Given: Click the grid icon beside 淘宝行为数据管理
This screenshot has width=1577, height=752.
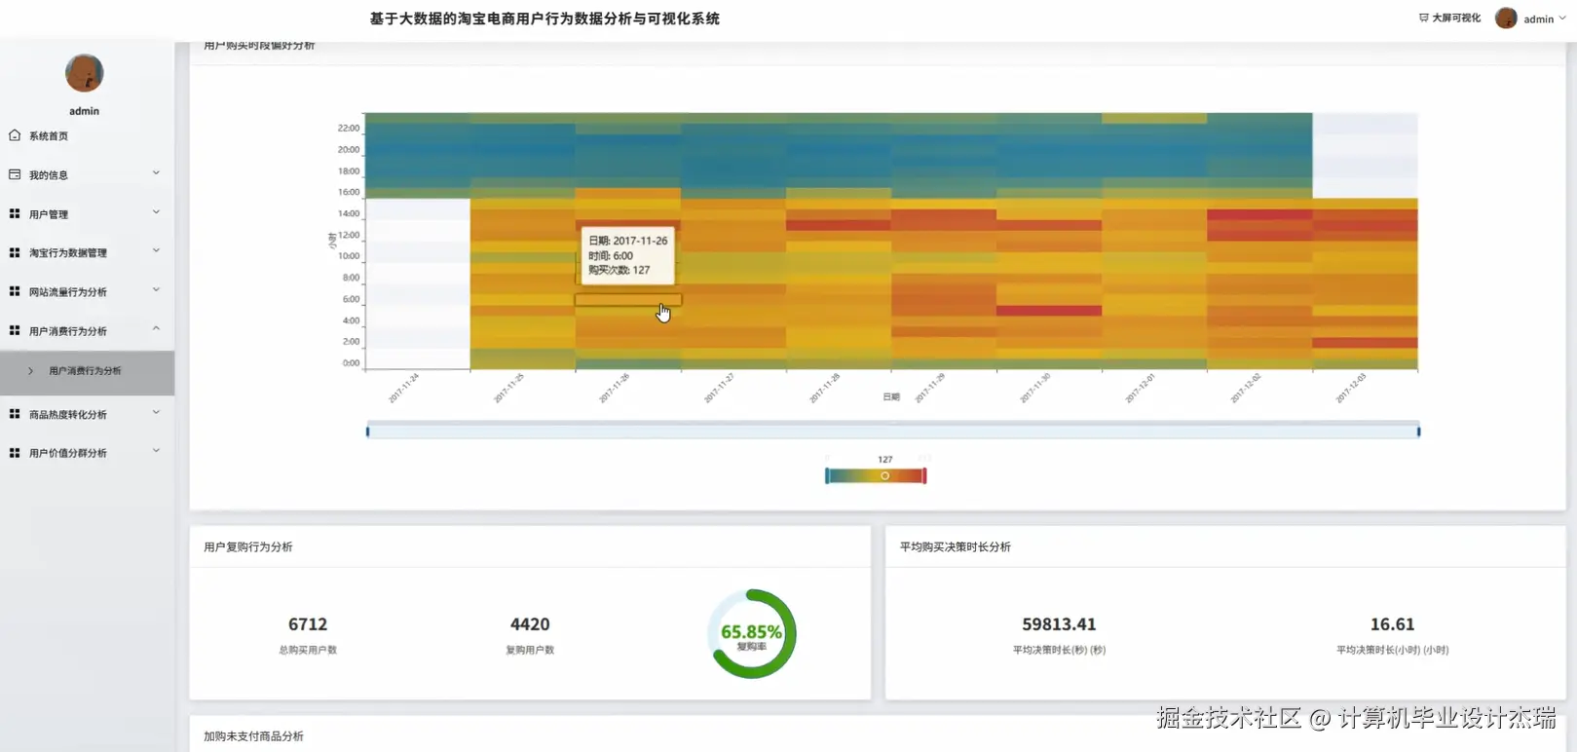Looking at the screenshot, I should pyautogui.click(x=15, y=252).
